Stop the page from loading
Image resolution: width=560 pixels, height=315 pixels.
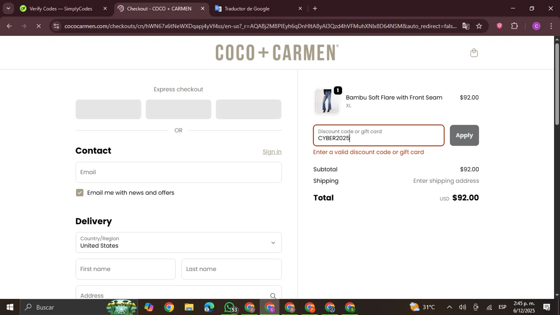[x=38, y=26]
